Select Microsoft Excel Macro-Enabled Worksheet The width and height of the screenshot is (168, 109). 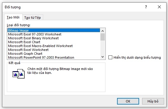coord(54,46)
